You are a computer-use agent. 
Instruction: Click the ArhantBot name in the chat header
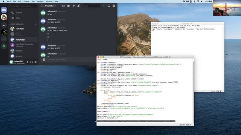pos(49,6)
